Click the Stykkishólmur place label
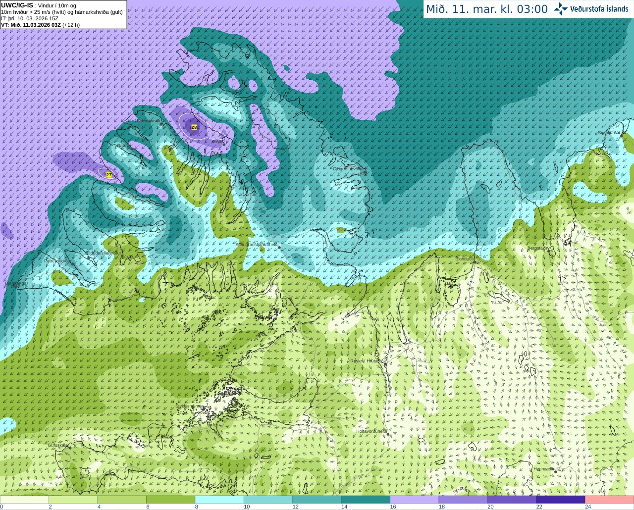This screenshot has height=510, width=634. click(189, 406)
